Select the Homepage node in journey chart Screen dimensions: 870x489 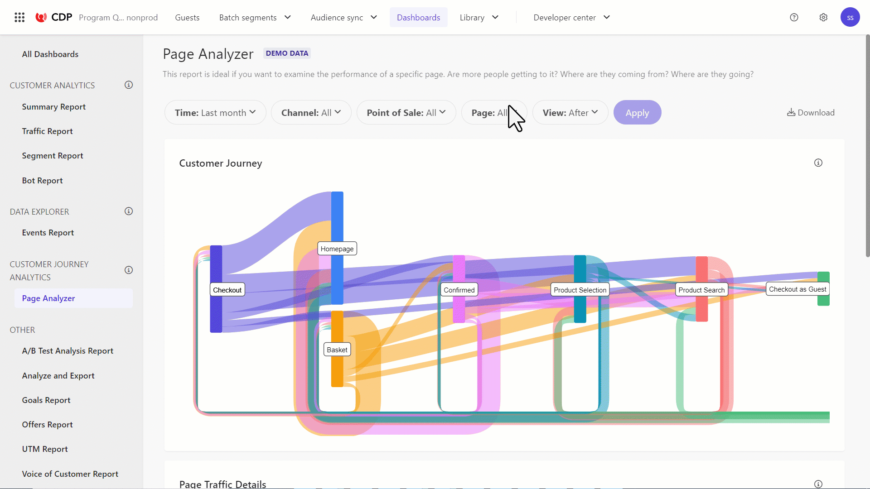point(337,249)
